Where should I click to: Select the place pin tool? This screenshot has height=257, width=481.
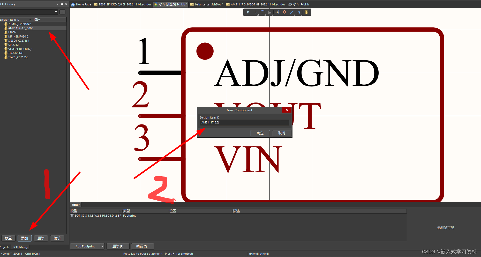(x=277, y=12)
